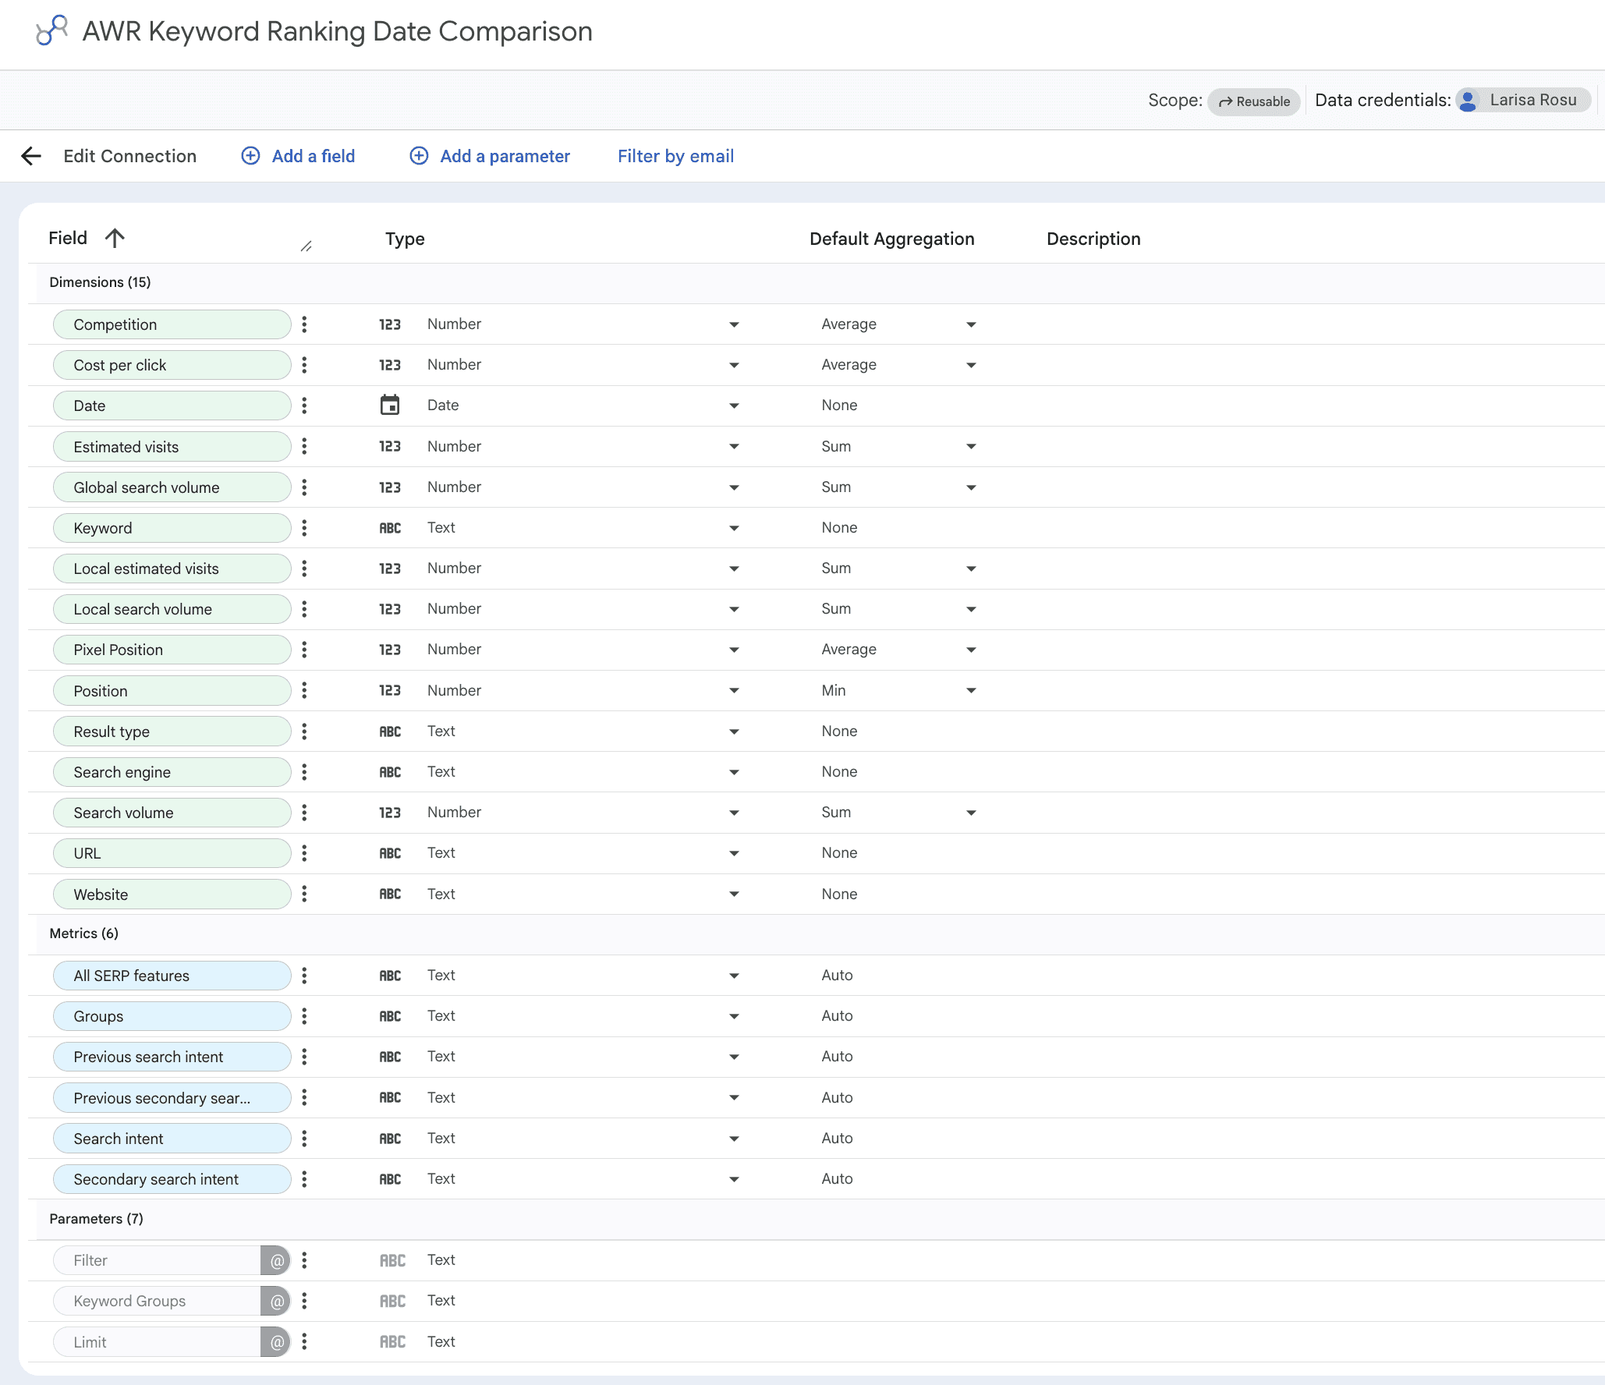Open the three-dot menu for Estimated visits

pyautogui.click(x=304, y=446)
